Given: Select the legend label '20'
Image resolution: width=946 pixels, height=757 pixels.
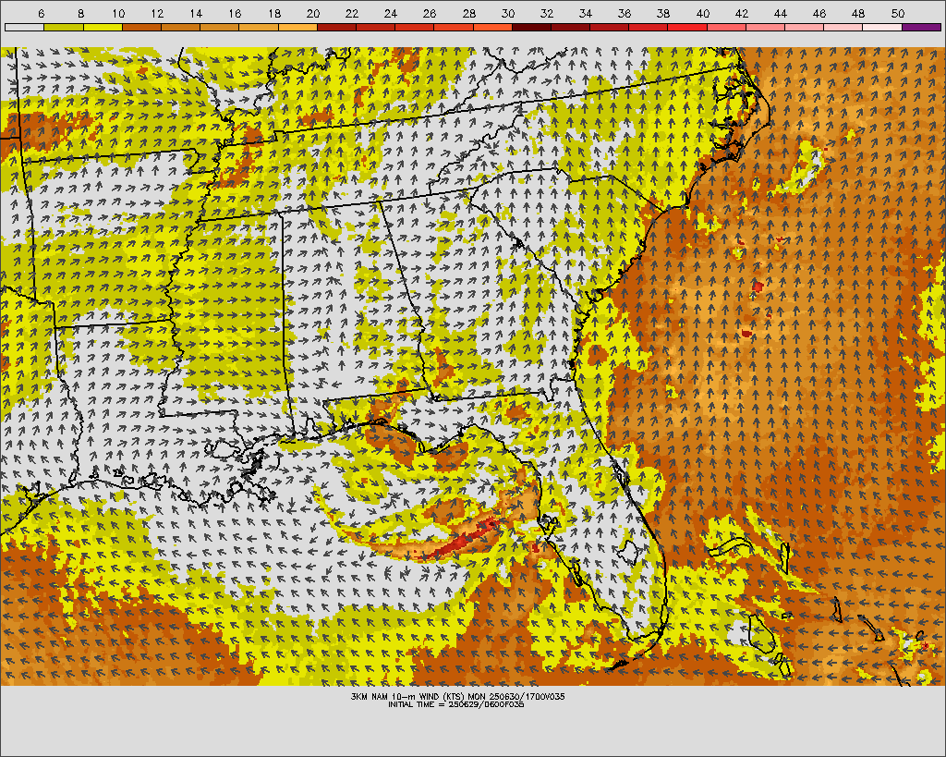Looking at the screenshot, I should (x=312, y=13).
